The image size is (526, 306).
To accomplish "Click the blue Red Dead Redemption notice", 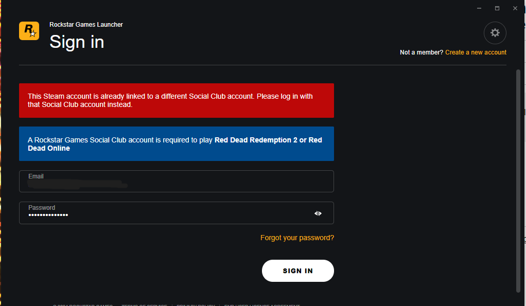I will (x=177, y=144).
